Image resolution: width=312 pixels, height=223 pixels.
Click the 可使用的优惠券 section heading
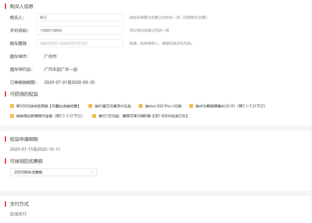coord(26,161)
